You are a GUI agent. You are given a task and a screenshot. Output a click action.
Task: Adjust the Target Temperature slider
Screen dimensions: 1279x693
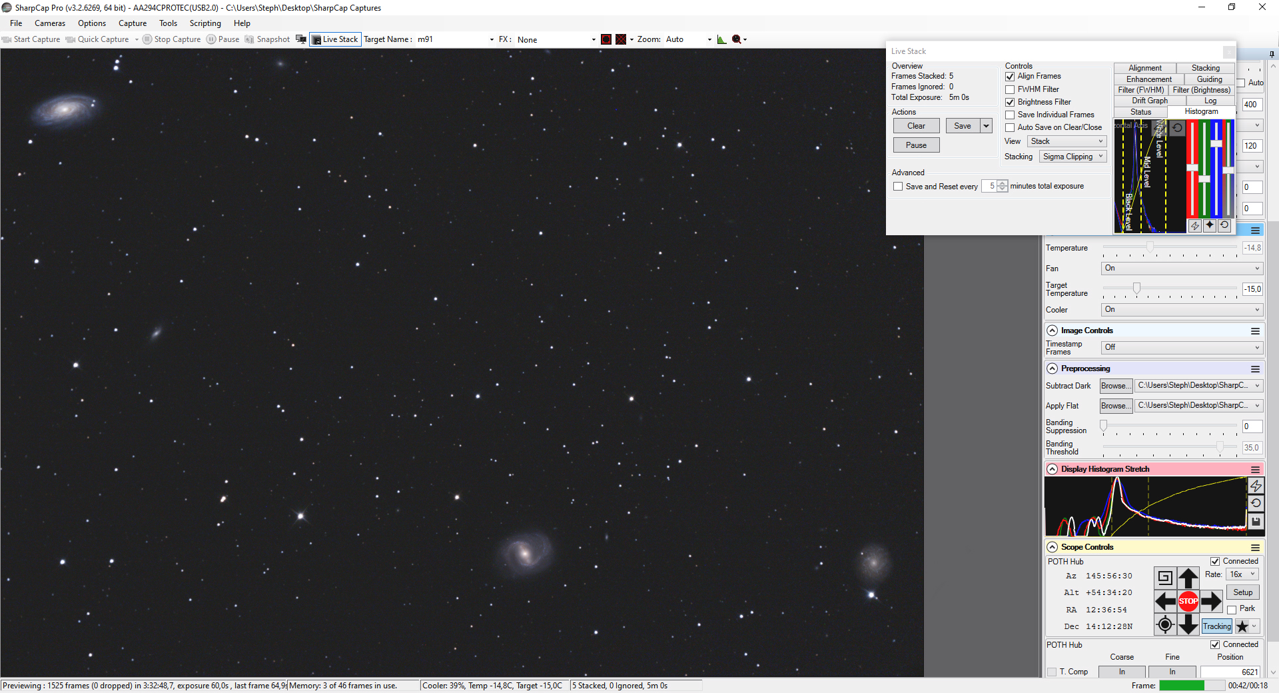pos(1136,289)
